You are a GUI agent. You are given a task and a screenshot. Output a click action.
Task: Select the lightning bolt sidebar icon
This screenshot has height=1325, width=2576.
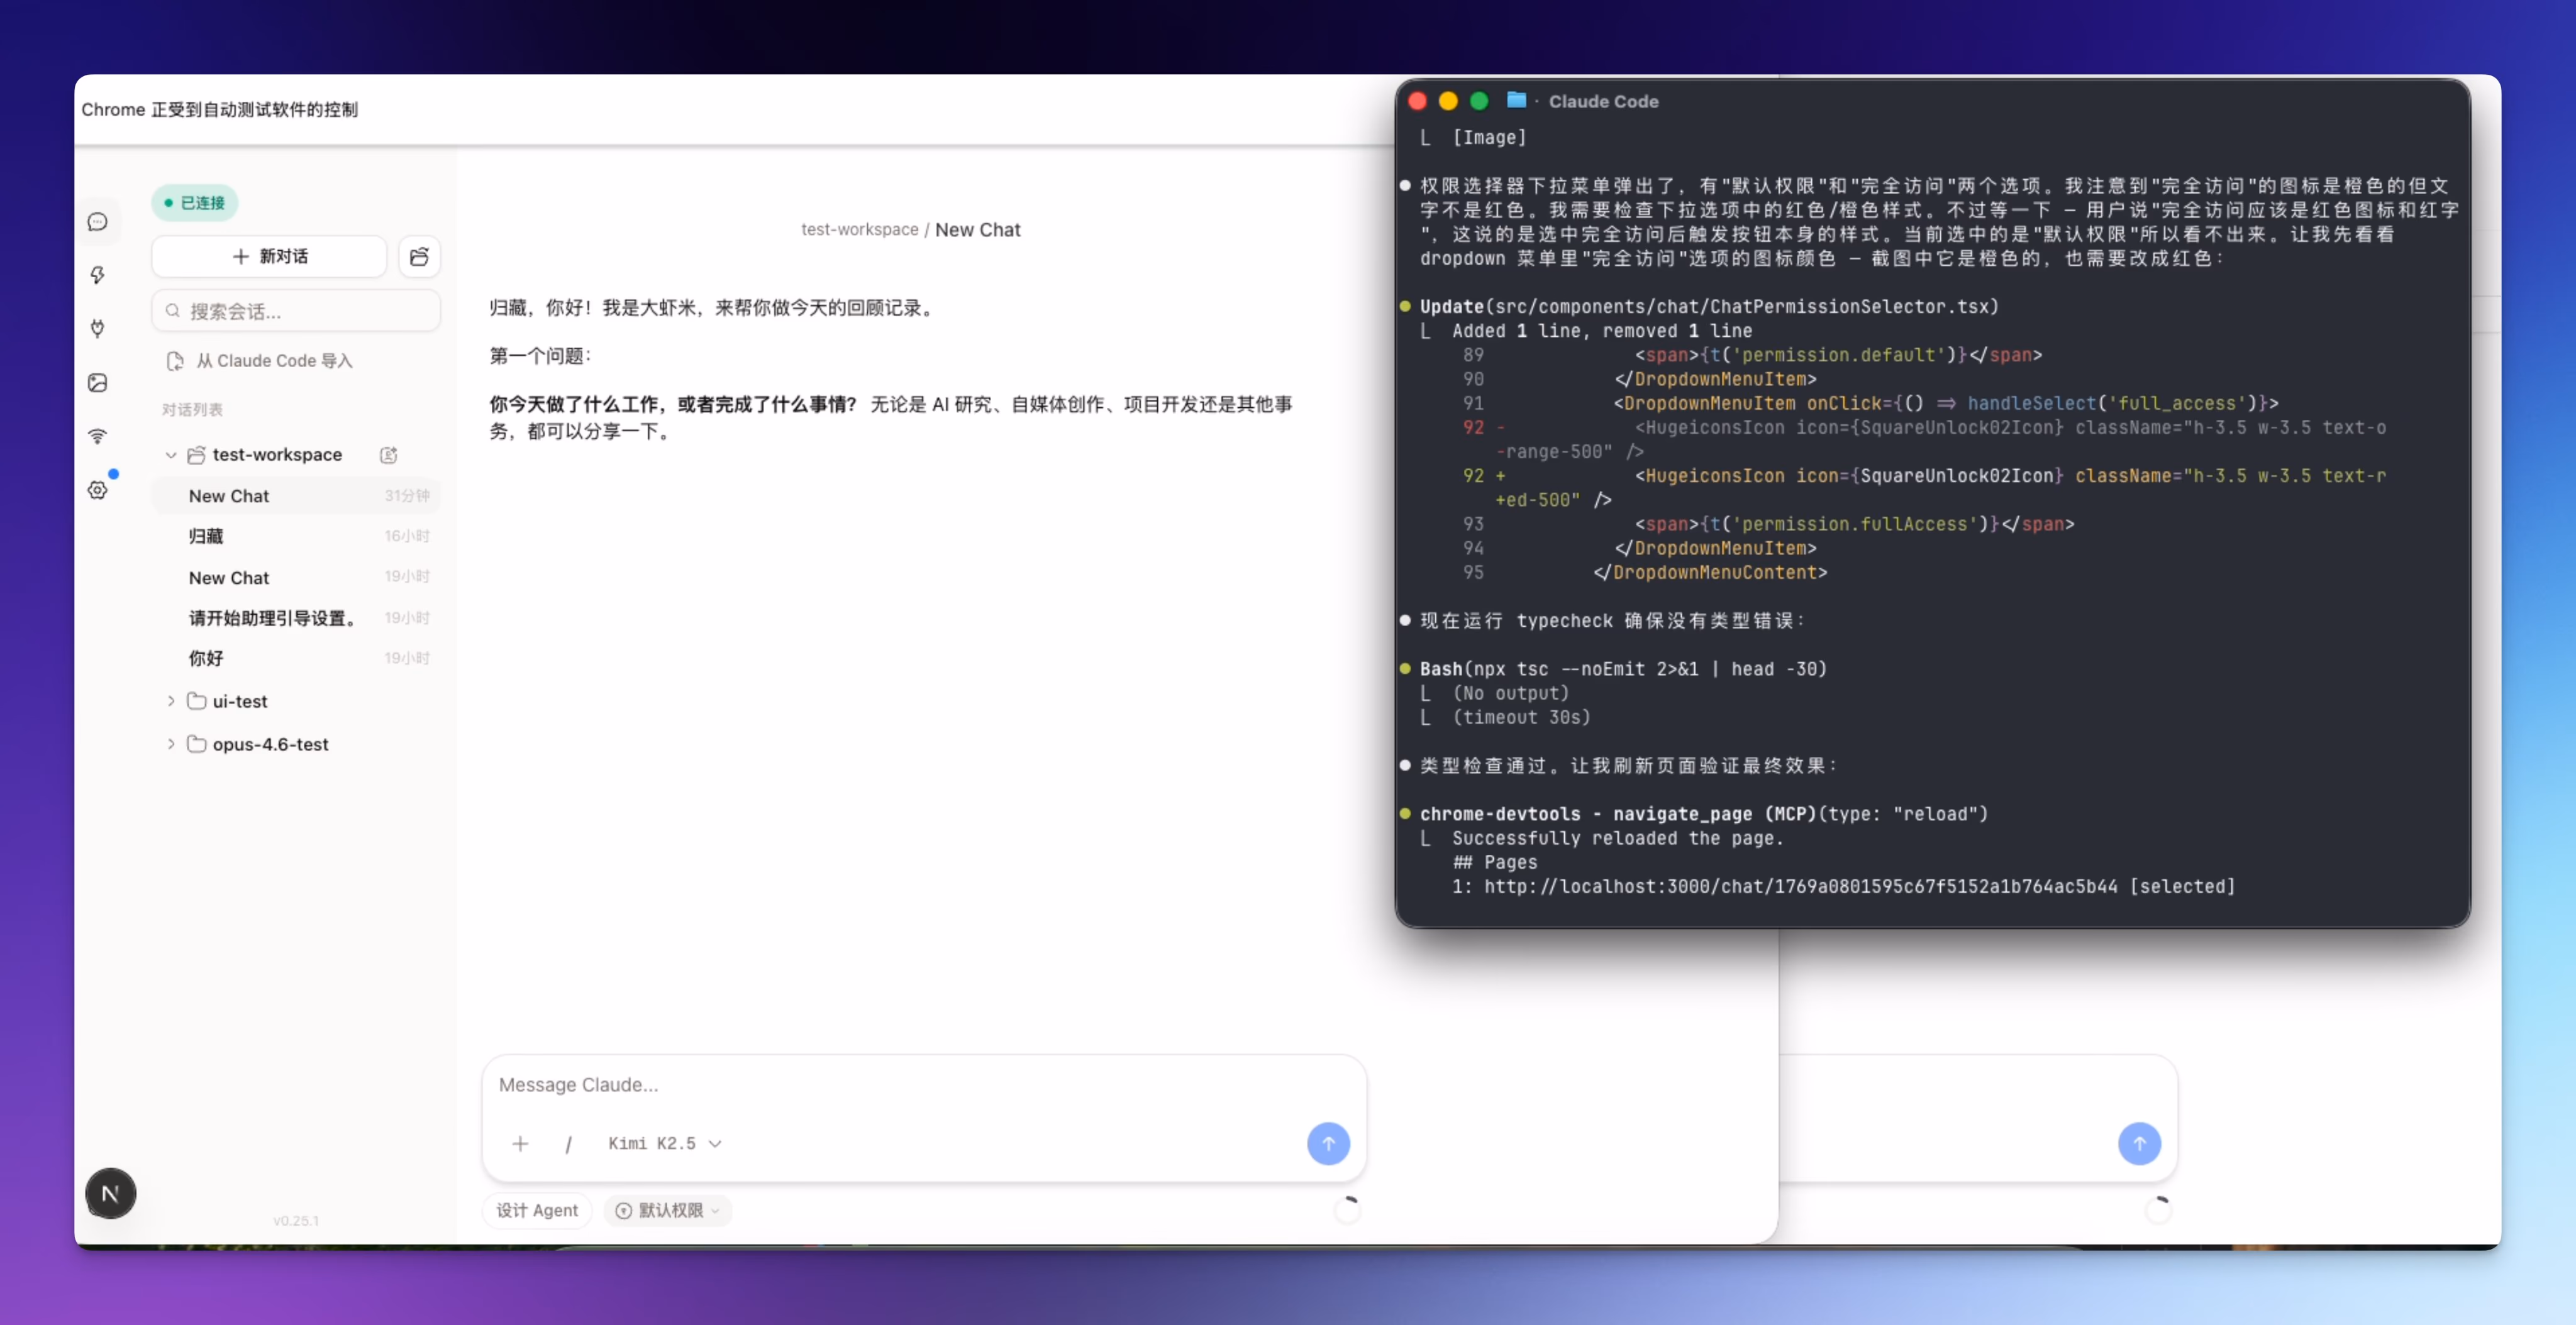point(97,275)
